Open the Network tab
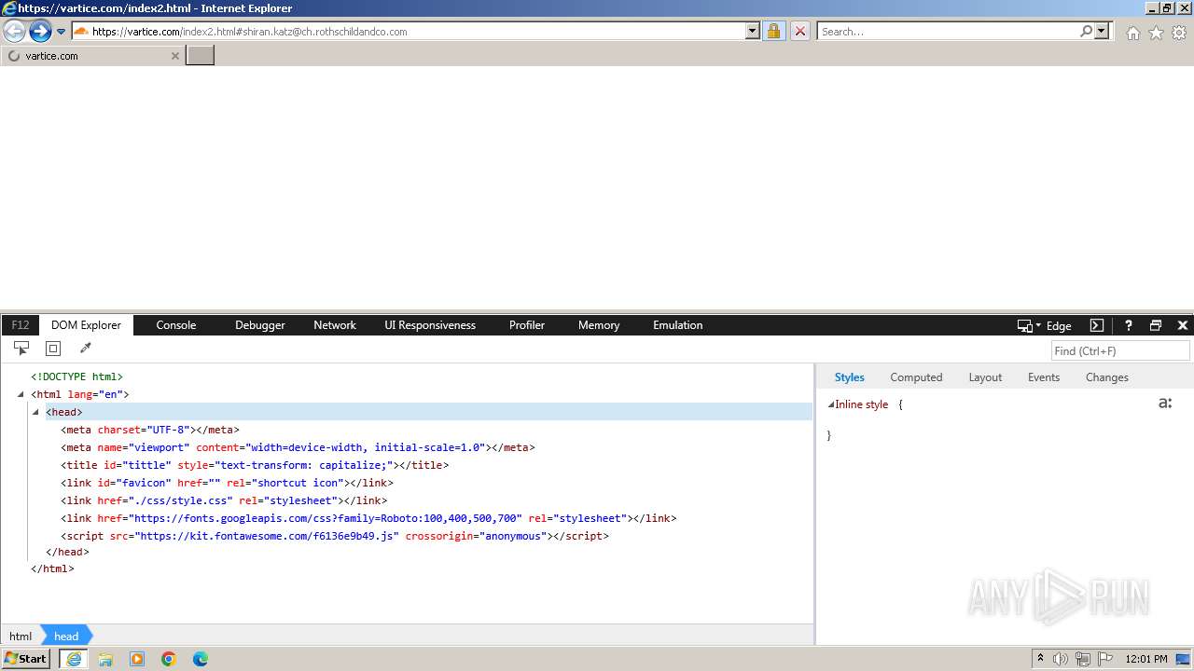This screenshot has height=671, width=1194. pyautogui.click(x=335, y=325)
